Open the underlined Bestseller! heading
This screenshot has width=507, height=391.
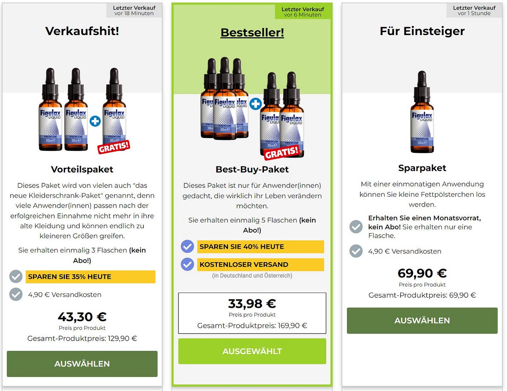[x=252, y=33]
